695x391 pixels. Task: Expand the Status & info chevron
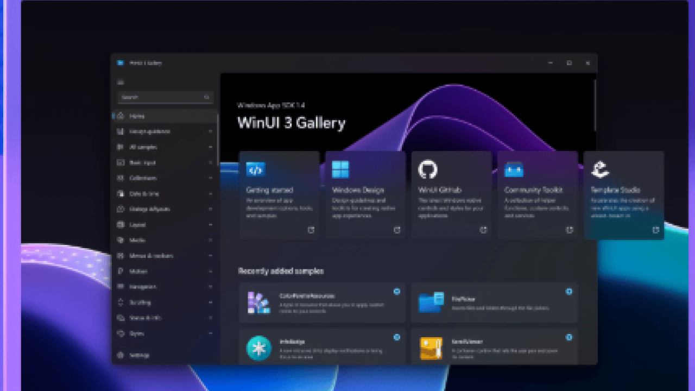210,318
